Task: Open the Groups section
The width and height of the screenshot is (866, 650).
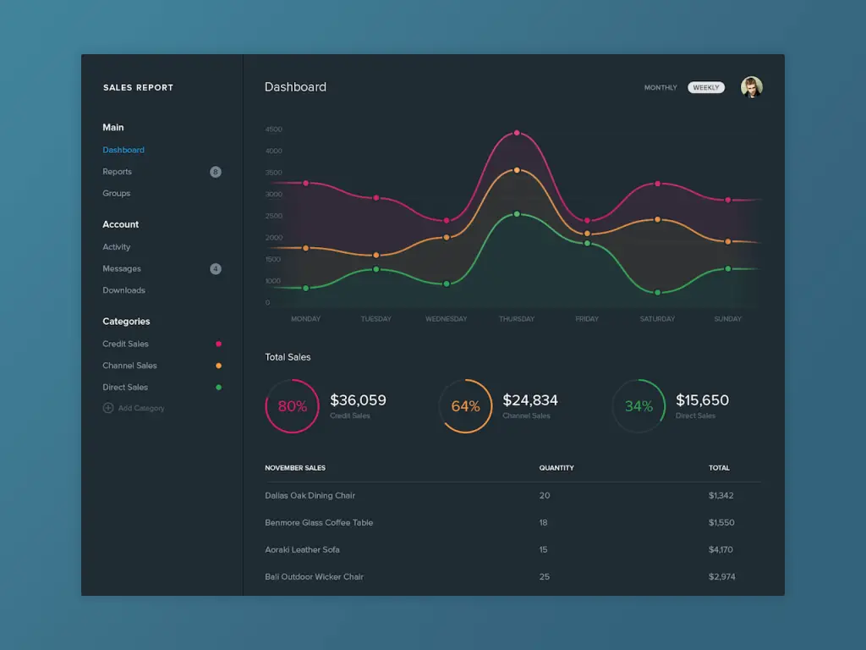Action: [116, 193]
